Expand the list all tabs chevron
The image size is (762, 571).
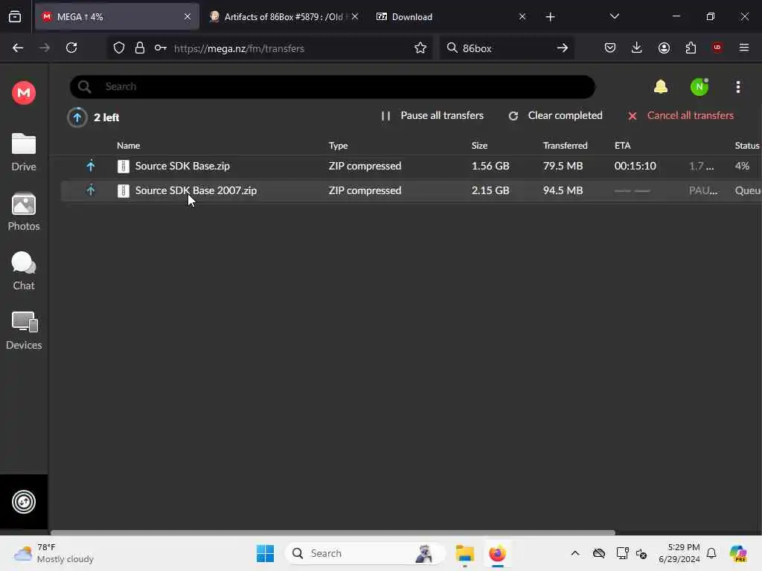point(614,16)
